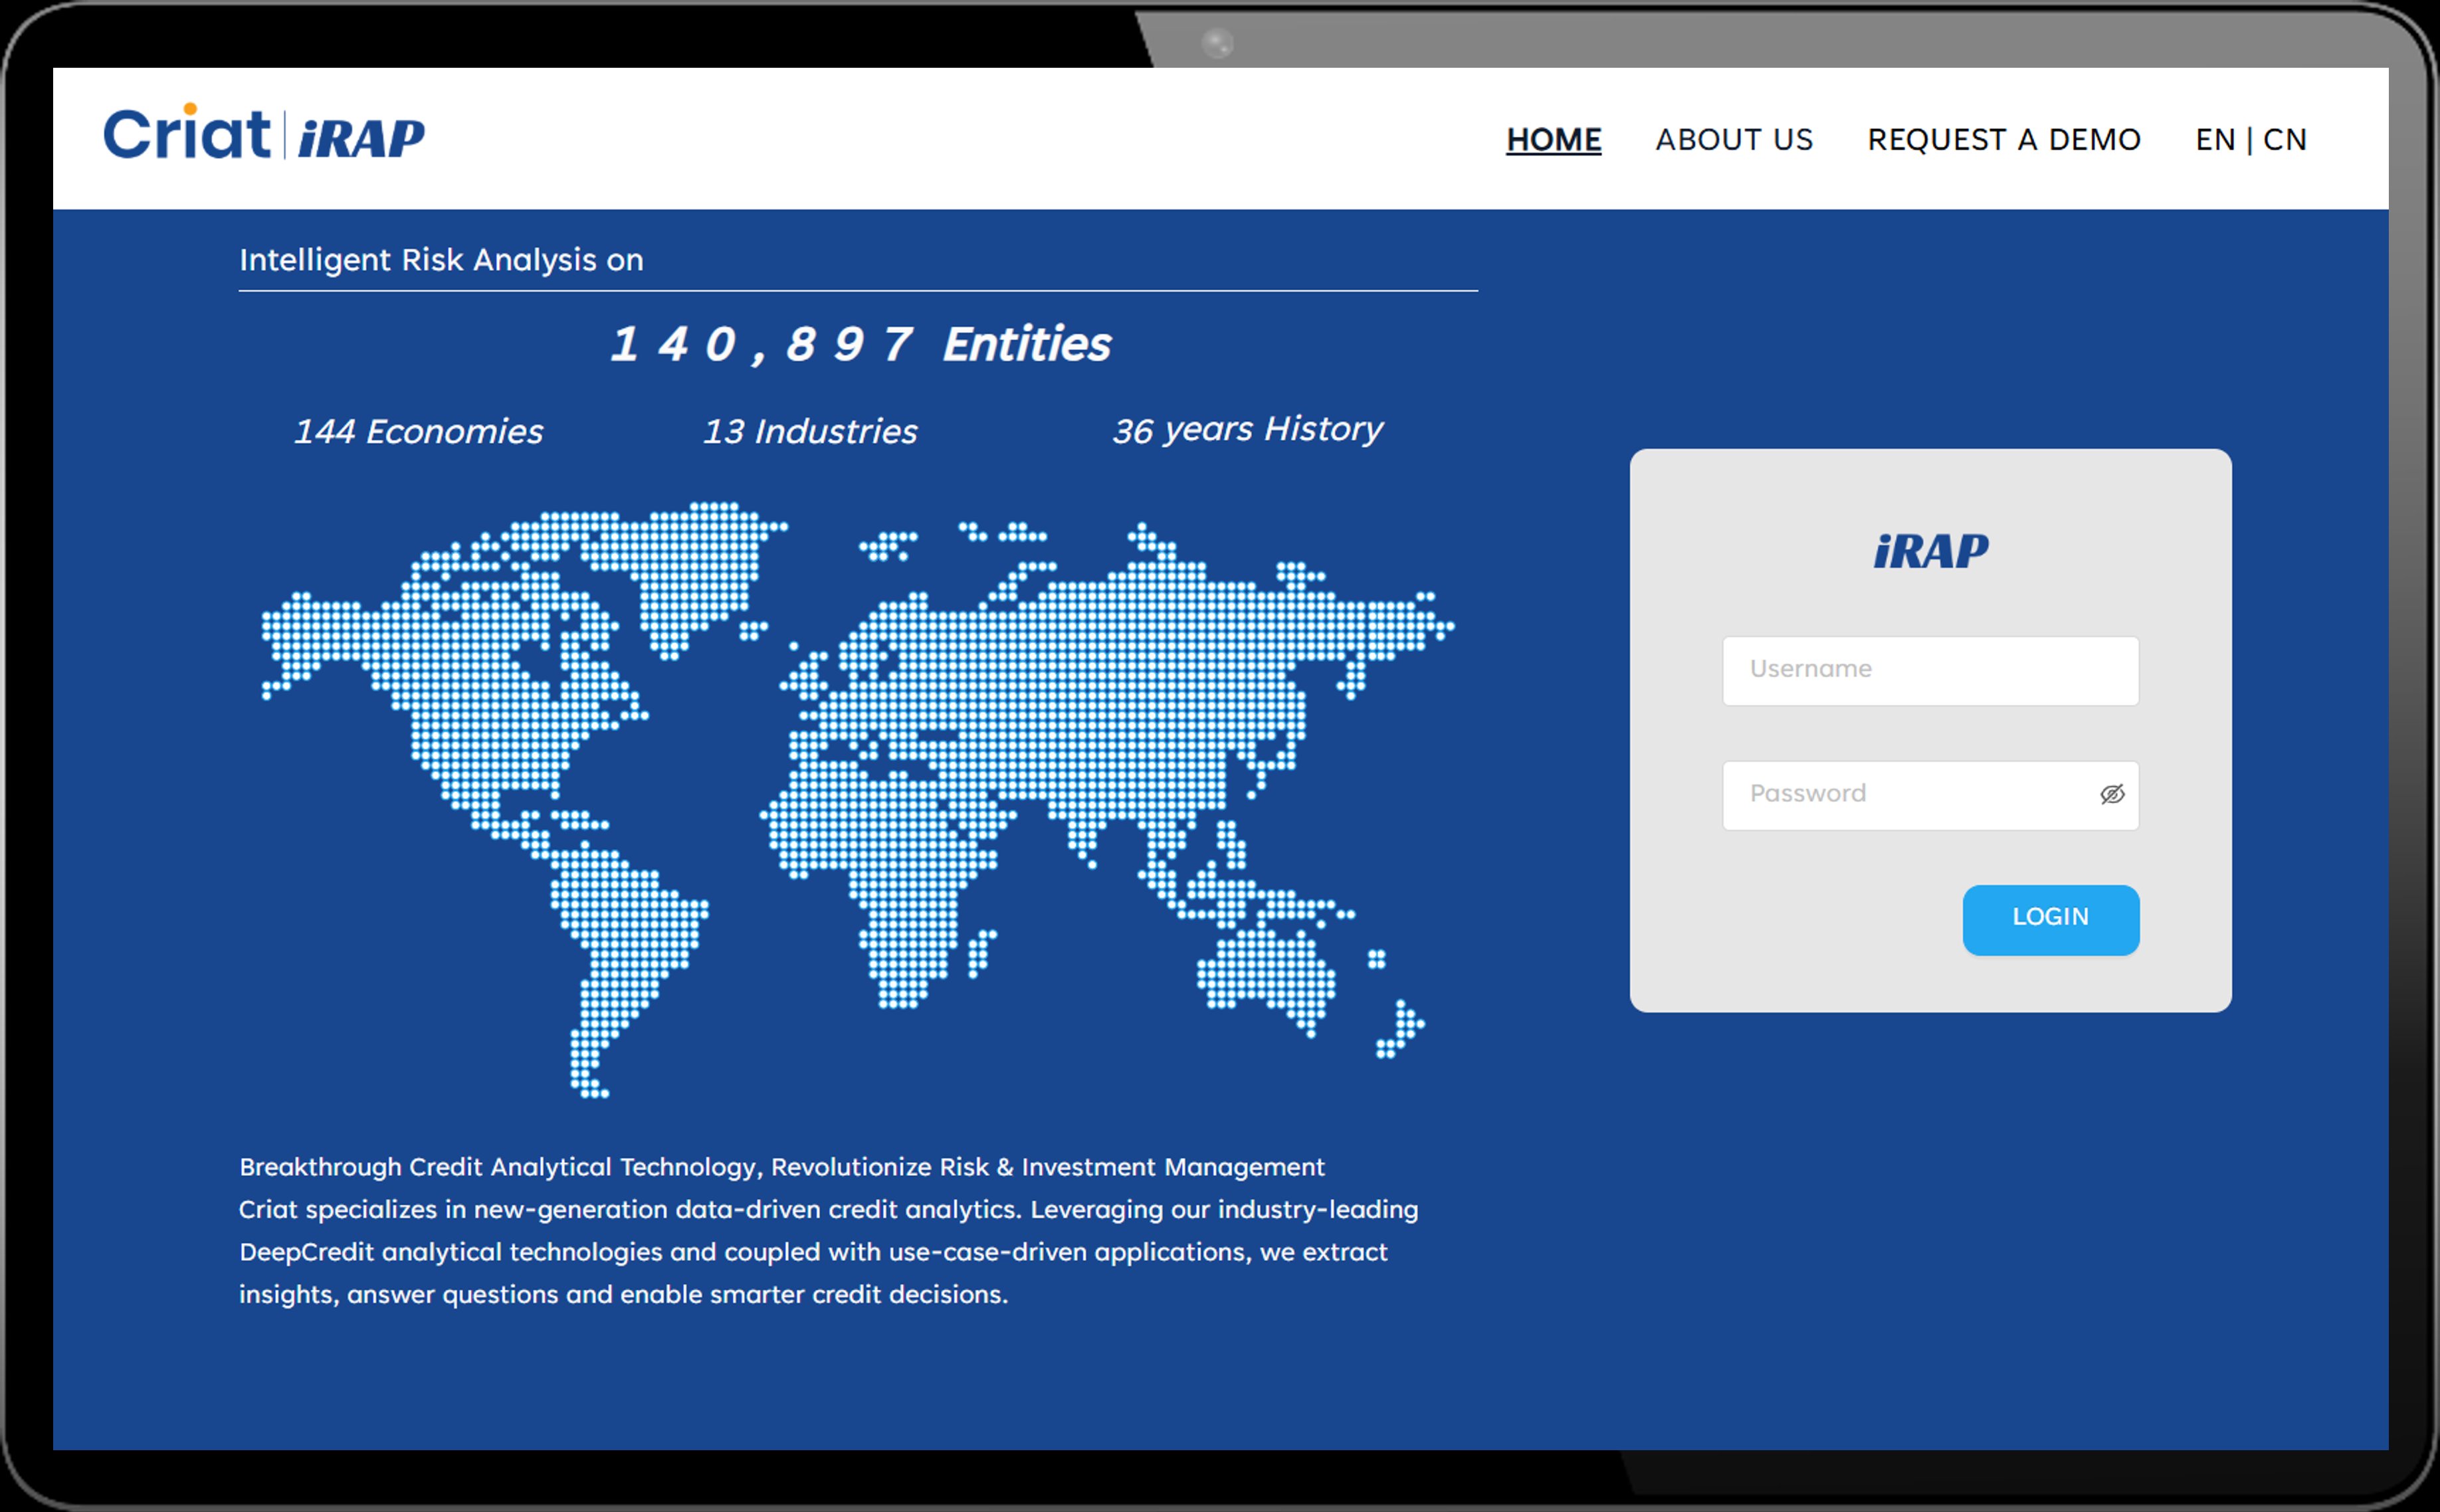The image size is (2440, 1512).
Task: Click the iRAP logo in login card
Action: 1931,551
